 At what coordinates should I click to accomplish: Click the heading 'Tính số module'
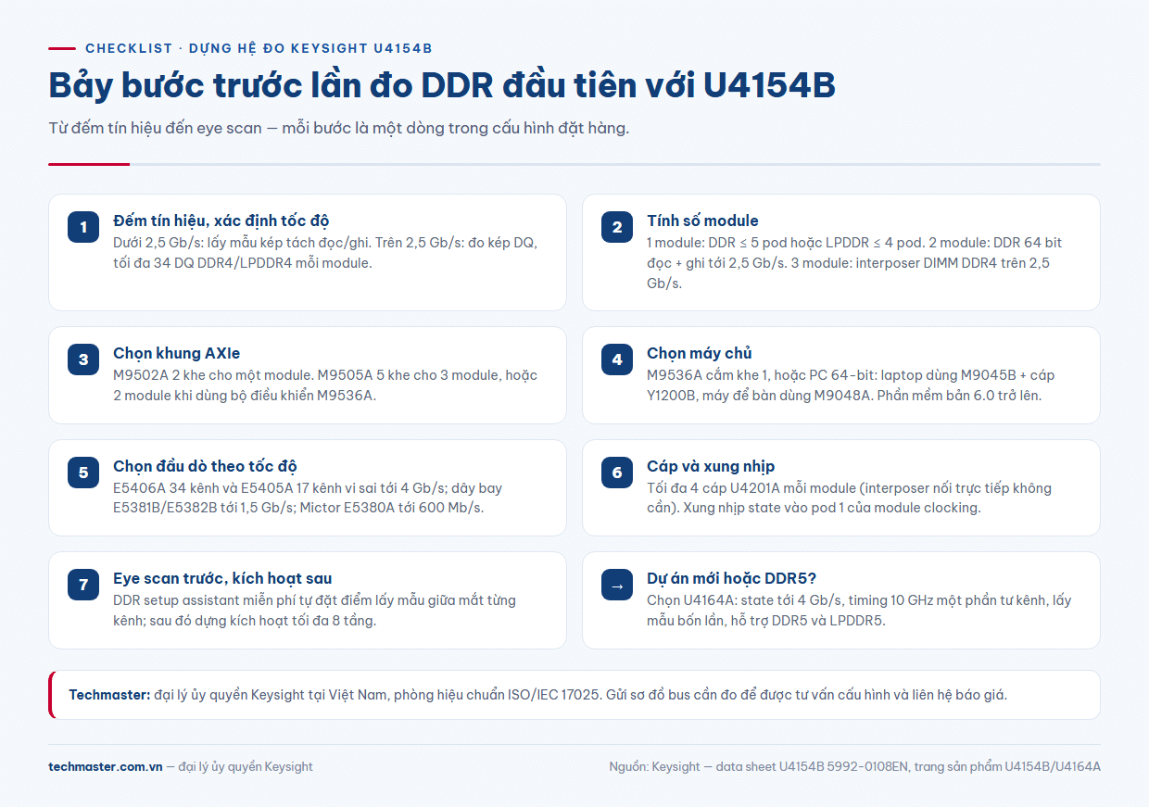[702, 221]
